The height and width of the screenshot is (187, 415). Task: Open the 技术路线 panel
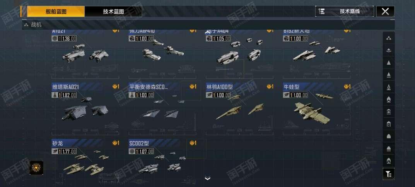(x=344, y=11)
